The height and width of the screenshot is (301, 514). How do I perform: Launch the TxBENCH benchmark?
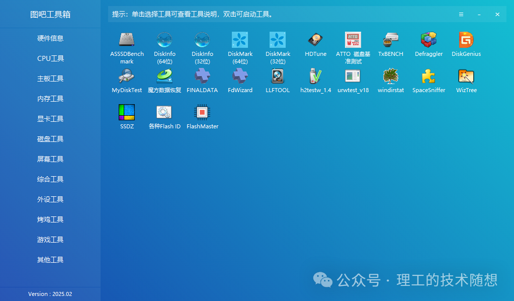point(390,43)
